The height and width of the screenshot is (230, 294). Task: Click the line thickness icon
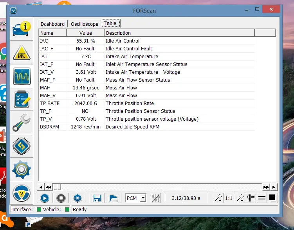coord(262,198)
